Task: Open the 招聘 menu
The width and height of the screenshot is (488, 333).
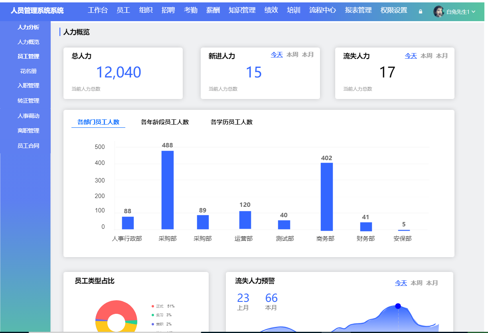Action: (x=168, y=10)
